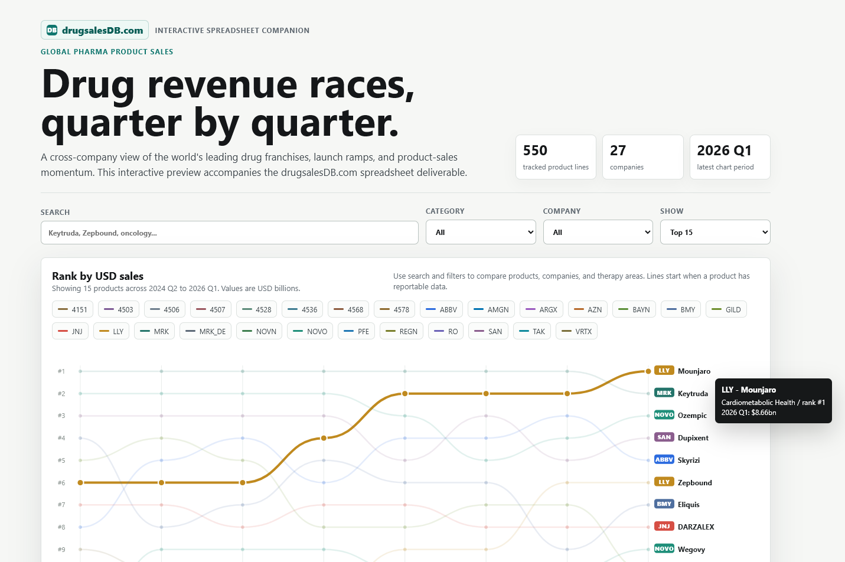This screenshot has width=845, height=562.
Task: Toggle the ABBV legend chip
Action: (442, 309)
